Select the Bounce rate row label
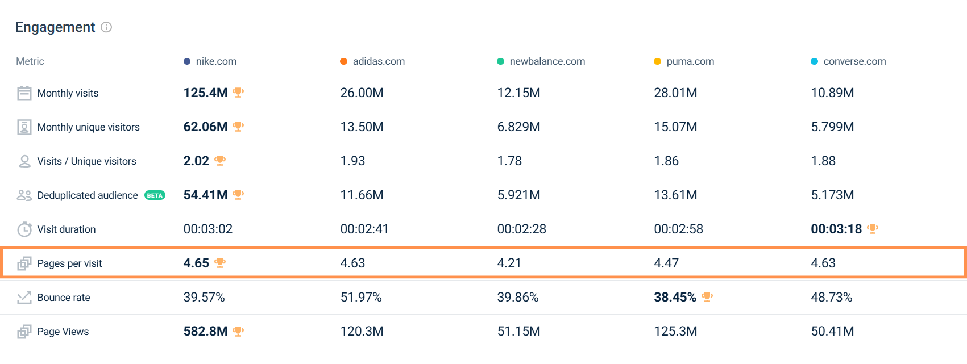The height and width of the screenshot is (364, 967). point(64,298)
